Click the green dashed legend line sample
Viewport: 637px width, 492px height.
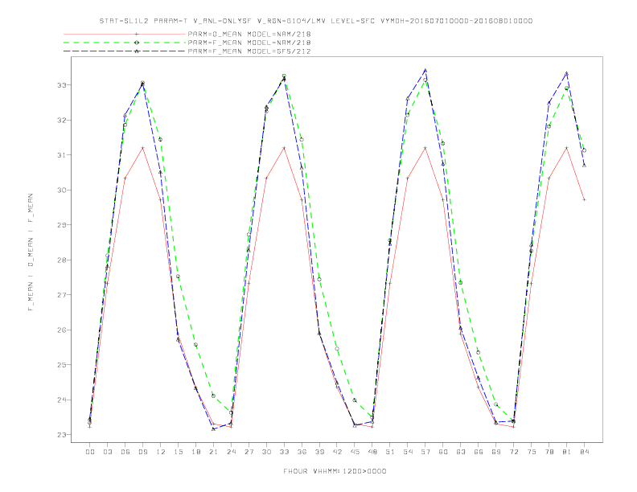point(125,43)
